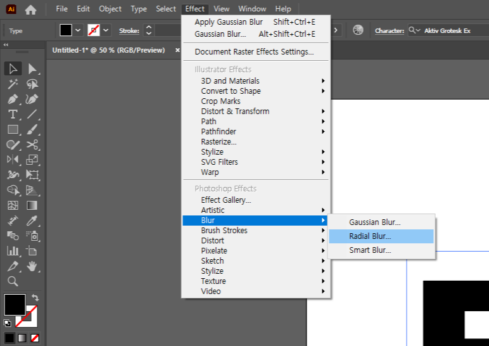The height and width of the screenshot is (346, 489).
Task: Pick the Eyedropper tool
Action: tap(32, 221)
